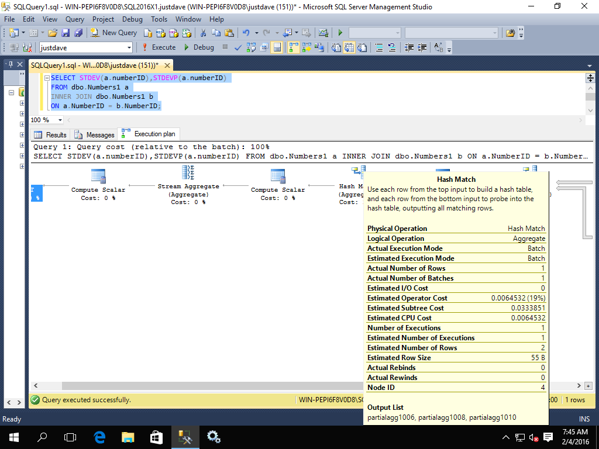This screenshot has height=449, width=599.
Task: Click the Save file floppy icon
Action: 65,33
